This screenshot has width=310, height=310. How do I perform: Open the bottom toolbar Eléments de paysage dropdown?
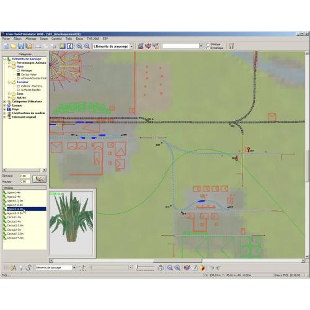tap(74, 268)
